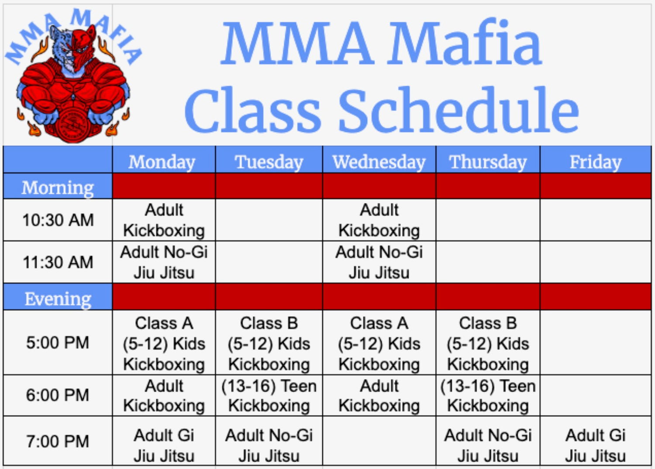Choose the 6:00 PM time slot label

click(x=58, y=395)
